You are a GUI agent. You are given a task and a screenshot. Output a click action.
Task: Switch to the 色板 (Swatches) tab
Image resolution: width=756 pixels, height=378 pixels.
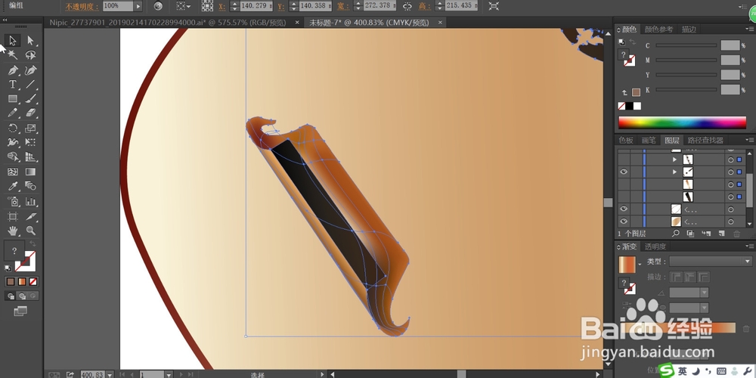[x=626, y=141]
